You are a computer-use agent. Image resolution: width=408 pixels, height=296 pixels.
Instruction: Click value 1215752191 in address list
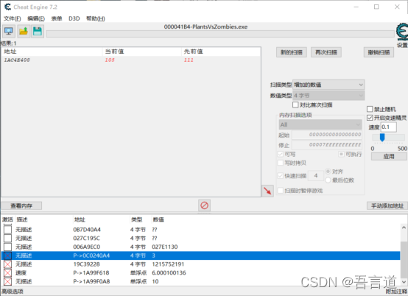[x=168, y=264]
